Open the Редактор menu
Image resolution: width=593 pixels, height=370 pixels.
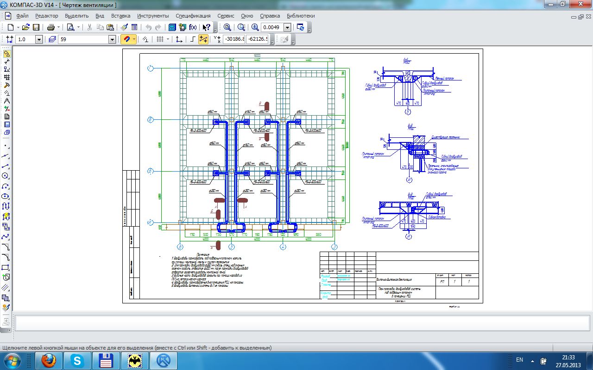click(x=47, y=16)
